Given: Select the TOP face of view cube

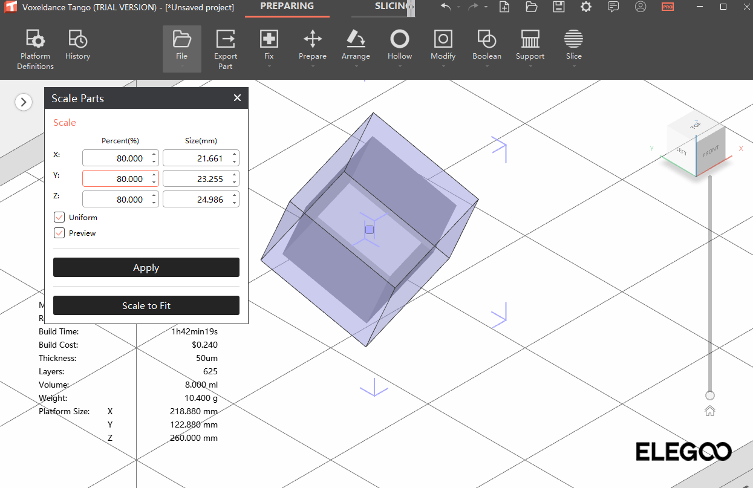Looking at the screenshot, I should 696,125.
